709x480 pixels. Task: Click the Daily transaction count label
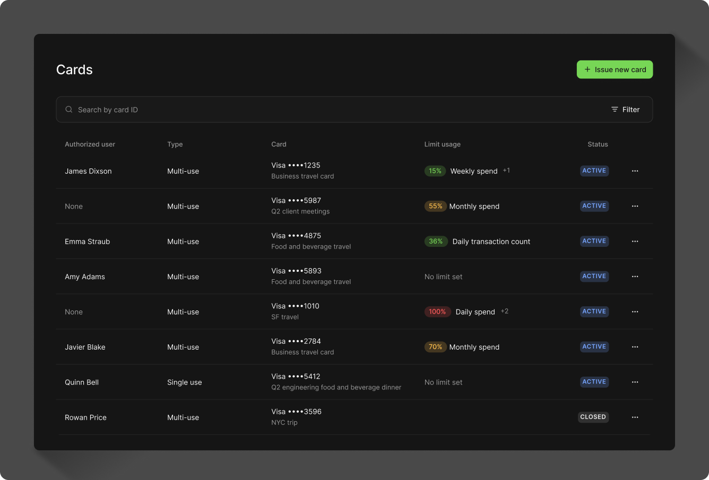(491, 242)
